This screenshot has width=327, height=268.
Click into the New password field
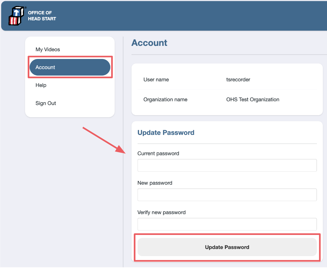pos(227,195)
